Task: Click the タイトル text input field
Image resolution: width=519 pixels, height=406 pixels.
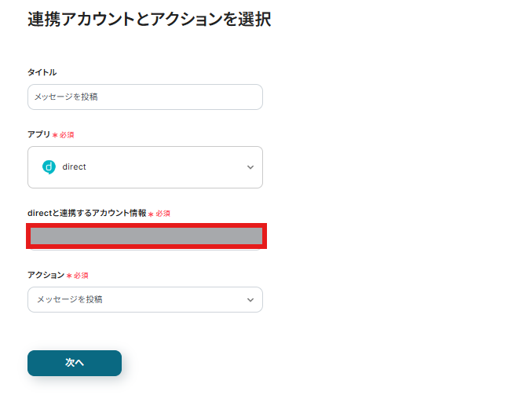Action: 145,97
